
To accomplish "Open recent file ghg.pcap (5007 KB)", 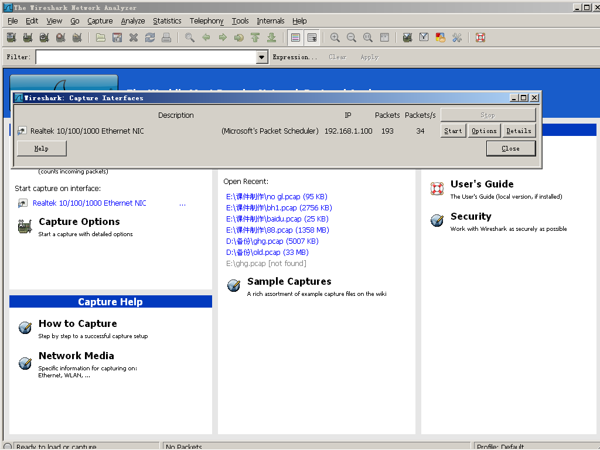I will 272,241.
